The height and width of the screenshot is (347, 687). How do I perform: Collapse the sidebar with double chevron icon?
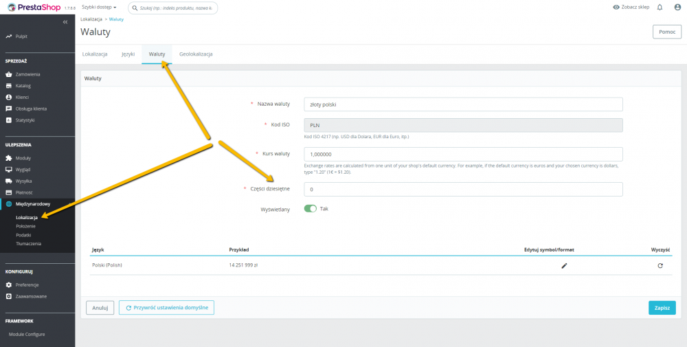coord(65,22)
